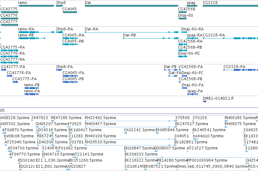Click the CG43775 gene label
The image size is (258, 171).
pyautogui.click(x=9, y=9)
